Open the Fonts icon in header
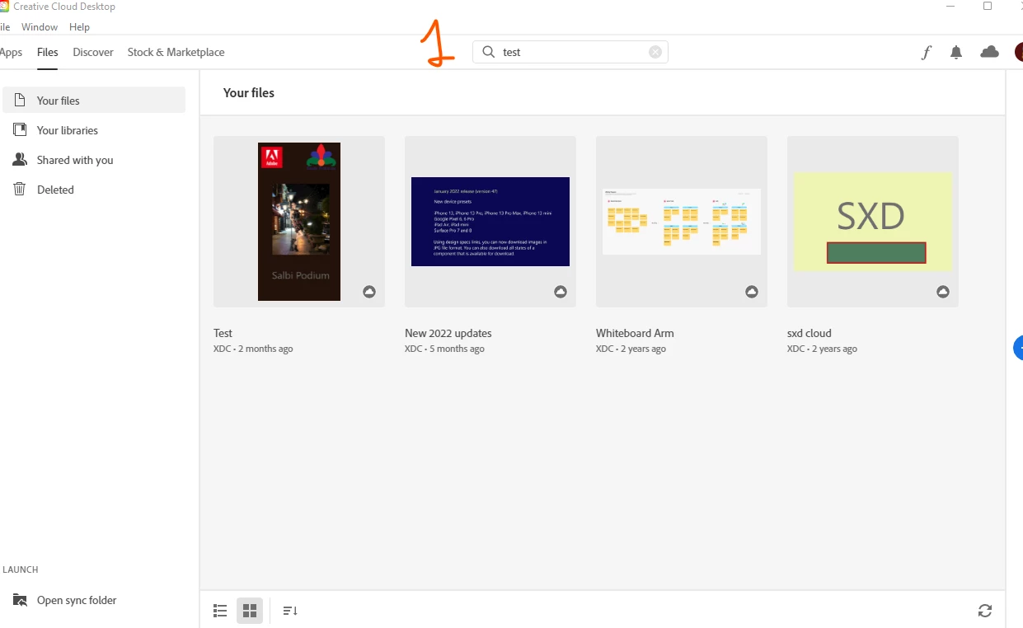Screen dimensions: 1023x628 click(x=927, y=53)
